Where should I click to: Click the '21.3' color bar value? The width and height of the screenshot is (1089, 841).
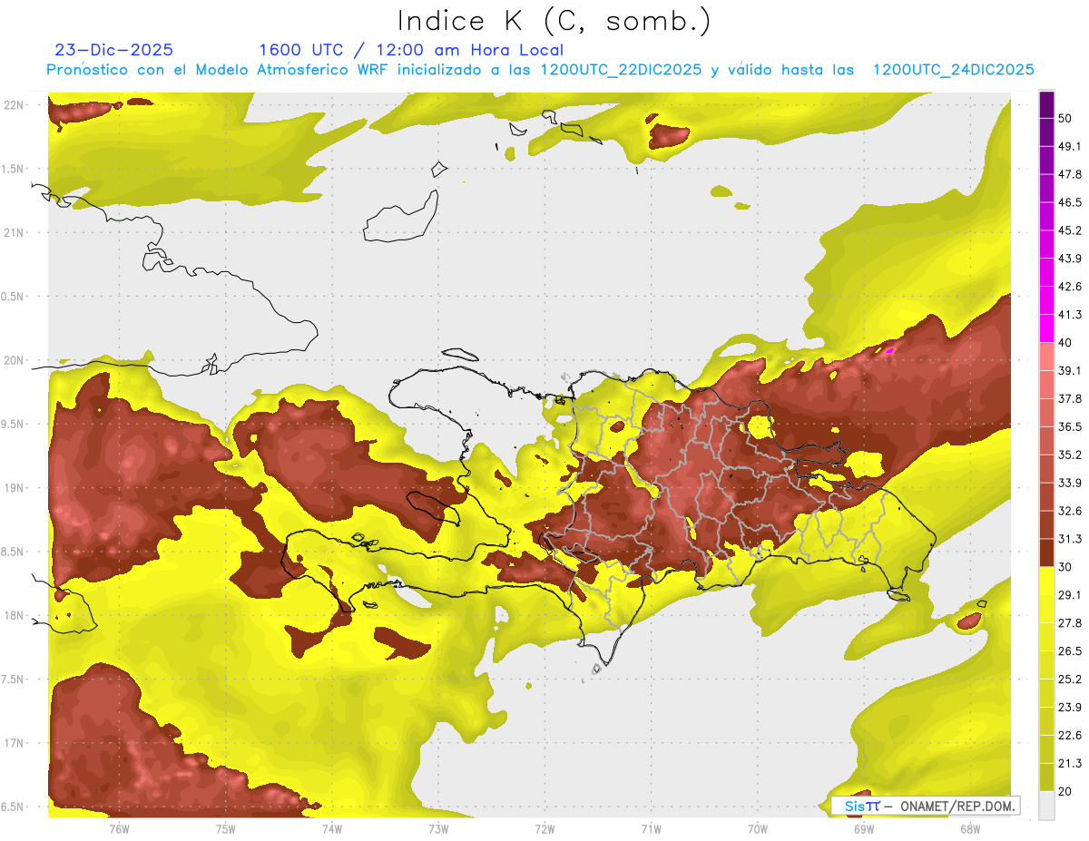(x=1071, y=764)
